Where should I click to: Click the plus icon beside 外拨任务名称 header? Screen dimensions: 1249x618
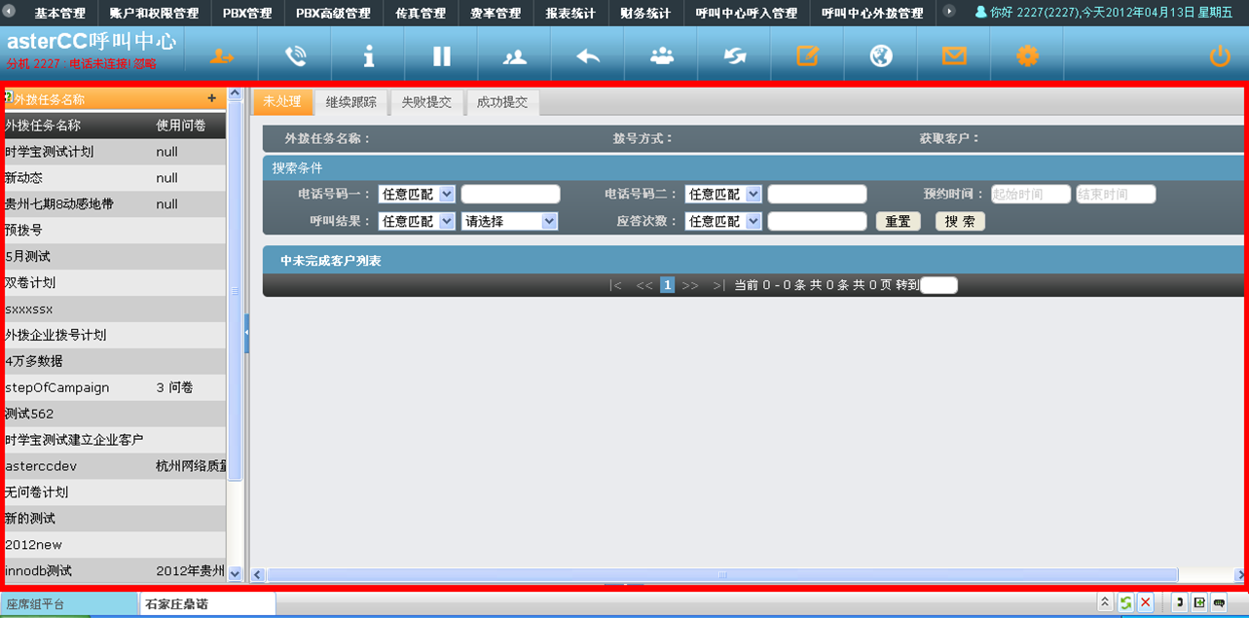[212, 98]
